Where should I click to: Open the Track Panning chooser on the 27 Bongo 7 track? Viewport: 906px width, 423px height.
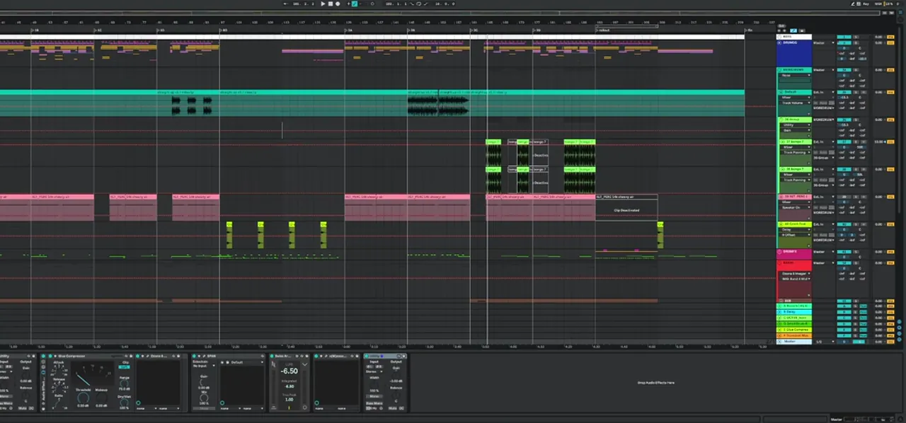[x=796, y=152]
